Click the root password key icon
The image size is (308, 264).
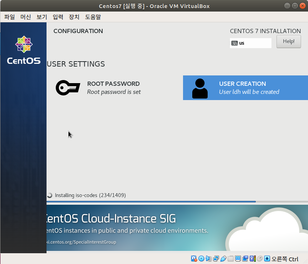point(68,88)
